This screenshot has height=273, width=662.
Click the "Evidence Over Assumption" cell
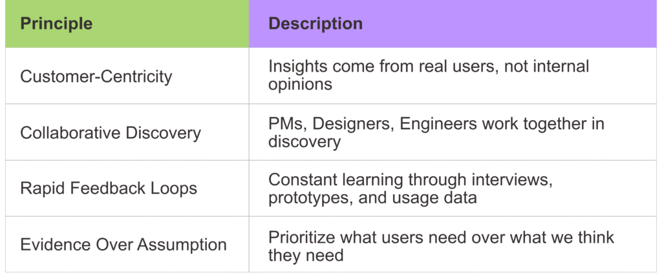point(123,245)
